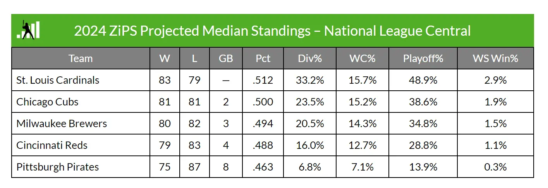Viewport: 548px width, 188px height.
Task: Click the L column header
Action: coord(194,58)
